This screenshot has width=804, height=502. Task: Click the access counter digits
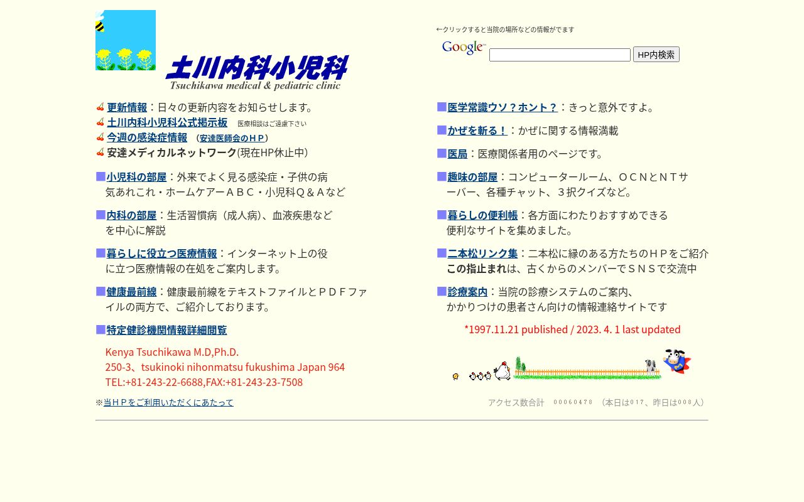573,403
